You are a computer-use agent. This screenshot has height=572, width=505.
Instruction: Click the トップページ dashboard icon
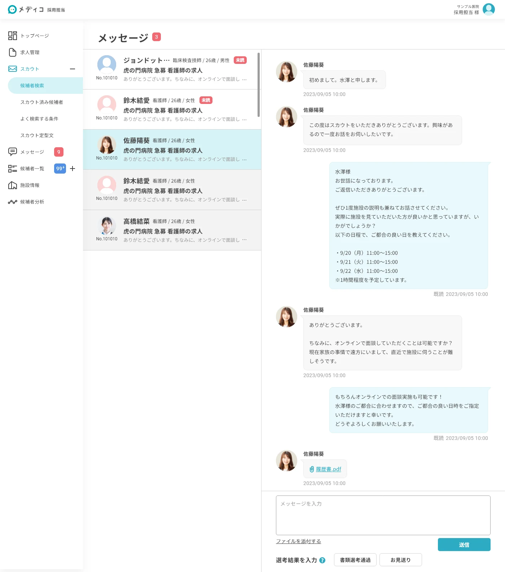pyautogui.click(x=13, y=36)
